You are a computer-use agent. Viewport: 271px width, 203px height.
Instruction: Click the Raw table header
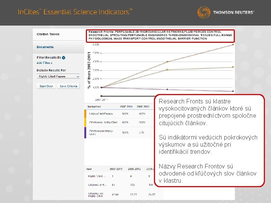pos(89,169)
